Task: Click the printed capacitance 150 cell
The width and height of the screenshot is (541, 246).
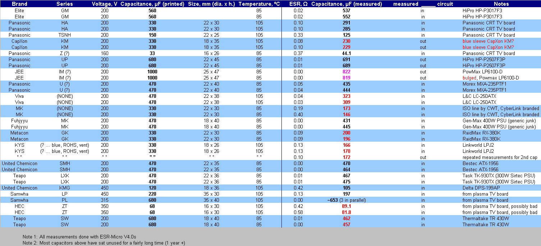Action: 152,35
